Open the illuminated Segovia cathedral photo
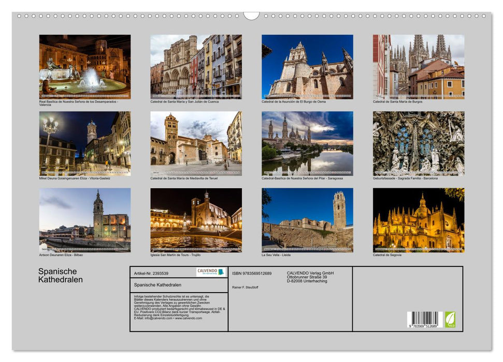503x362 pixels. click(x=419, y=220)
